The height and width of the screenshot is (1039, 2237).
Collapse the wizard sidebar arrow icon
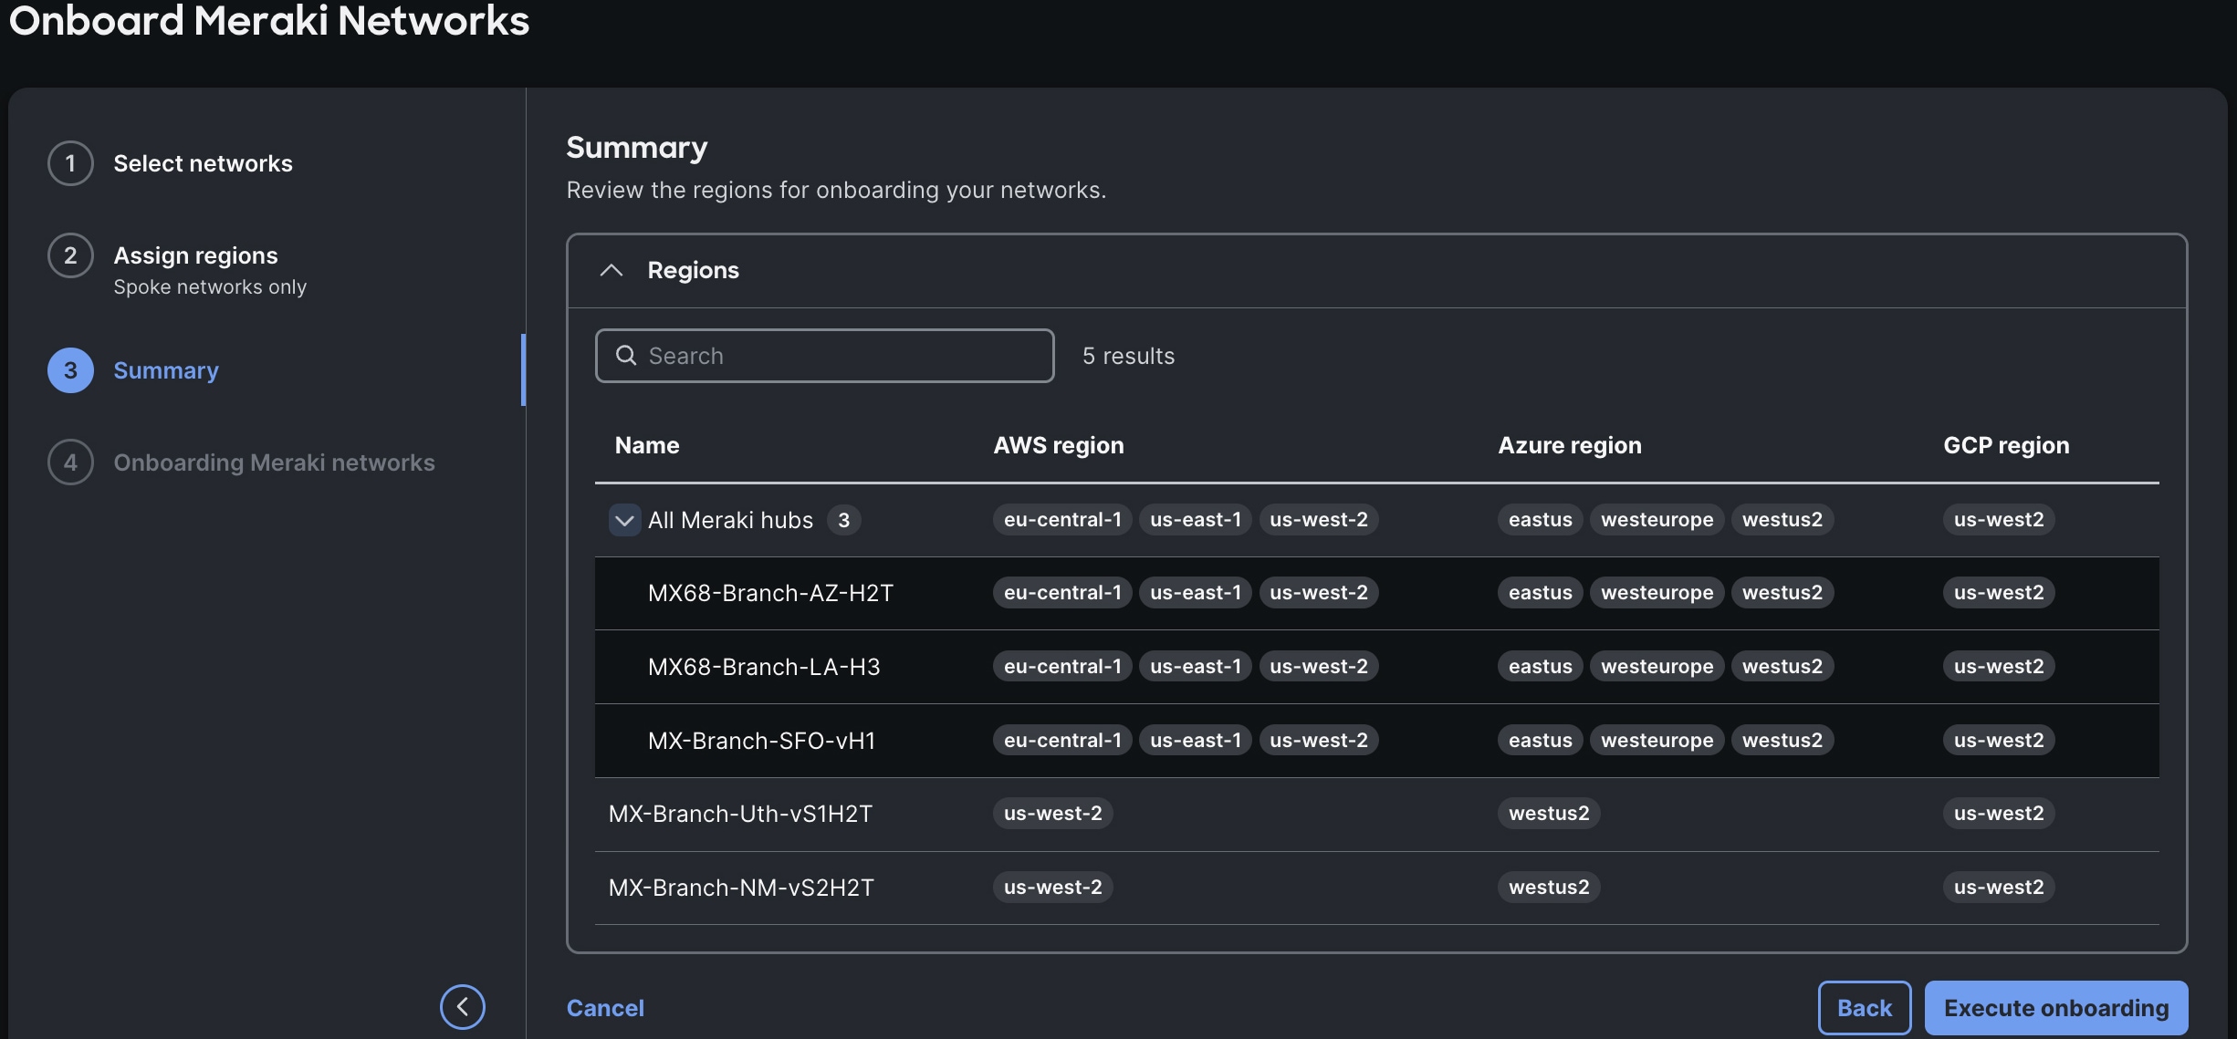(x=463, y=1007)
